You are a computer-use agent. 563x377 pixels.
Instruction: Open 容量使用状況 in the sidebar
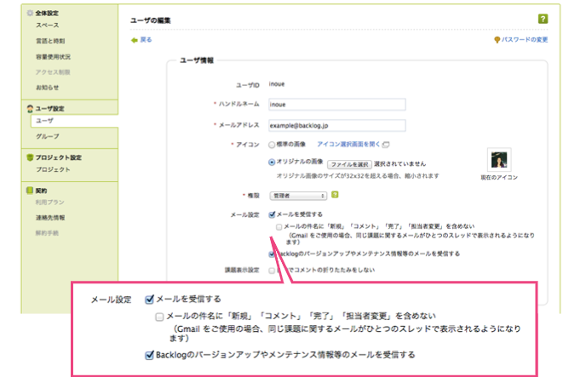tap(53, 57)
